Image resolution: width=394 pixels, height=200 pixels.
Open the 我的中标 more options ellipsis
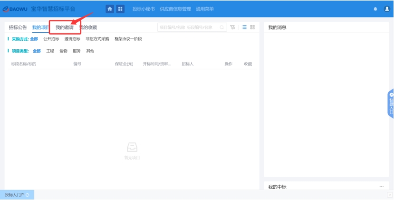point(382,187)
